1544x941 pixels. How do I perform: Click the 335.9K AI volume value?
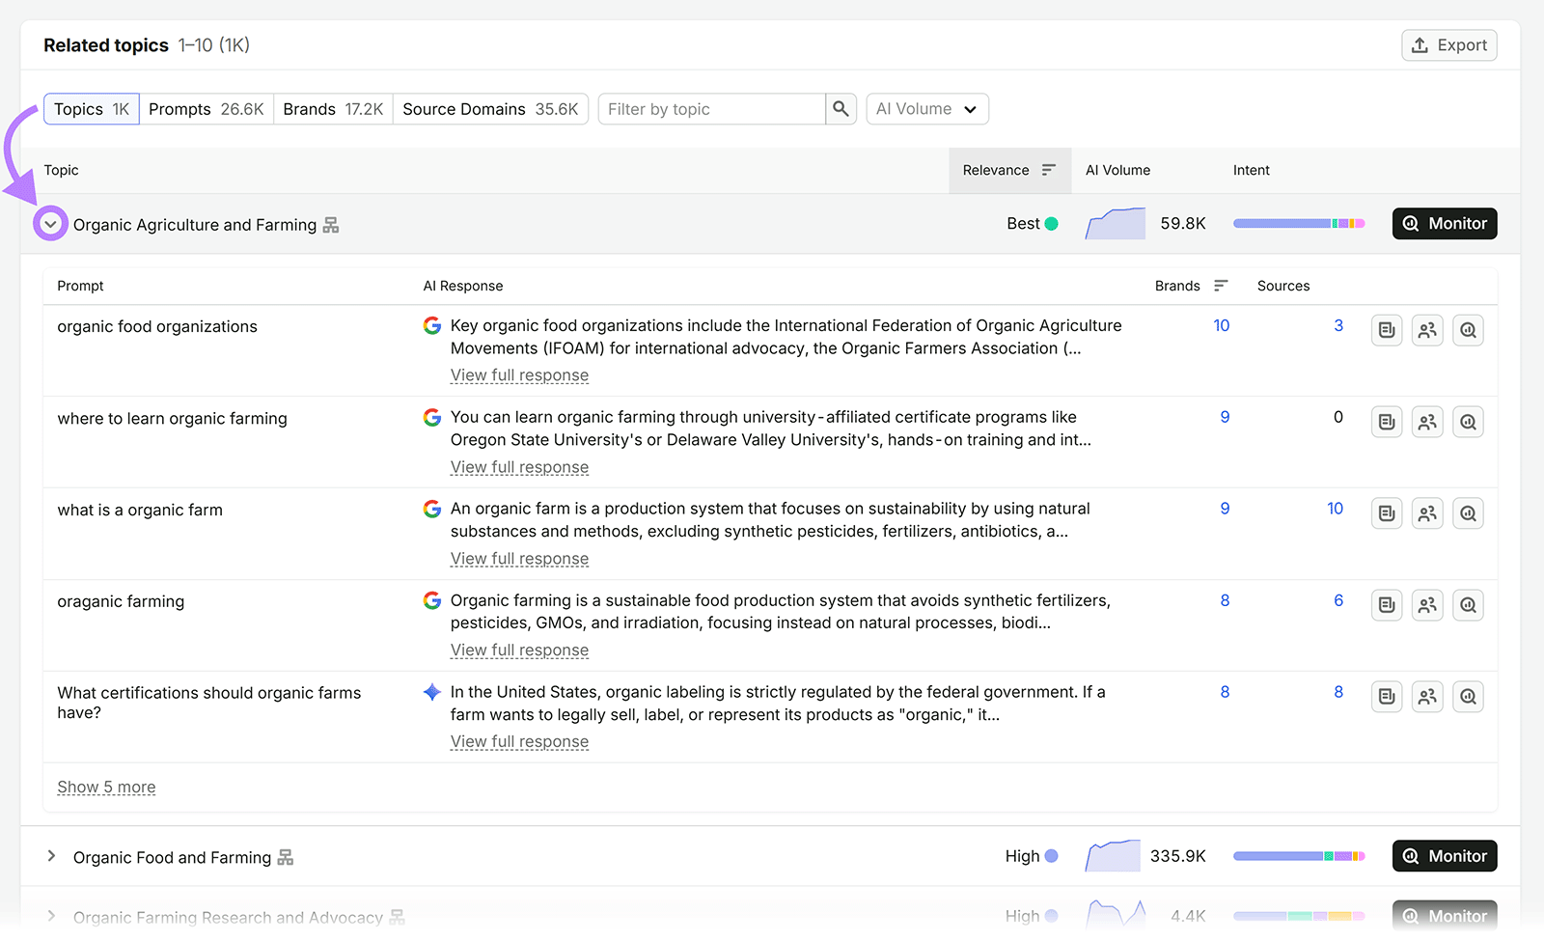click(x=1178, y=856)
